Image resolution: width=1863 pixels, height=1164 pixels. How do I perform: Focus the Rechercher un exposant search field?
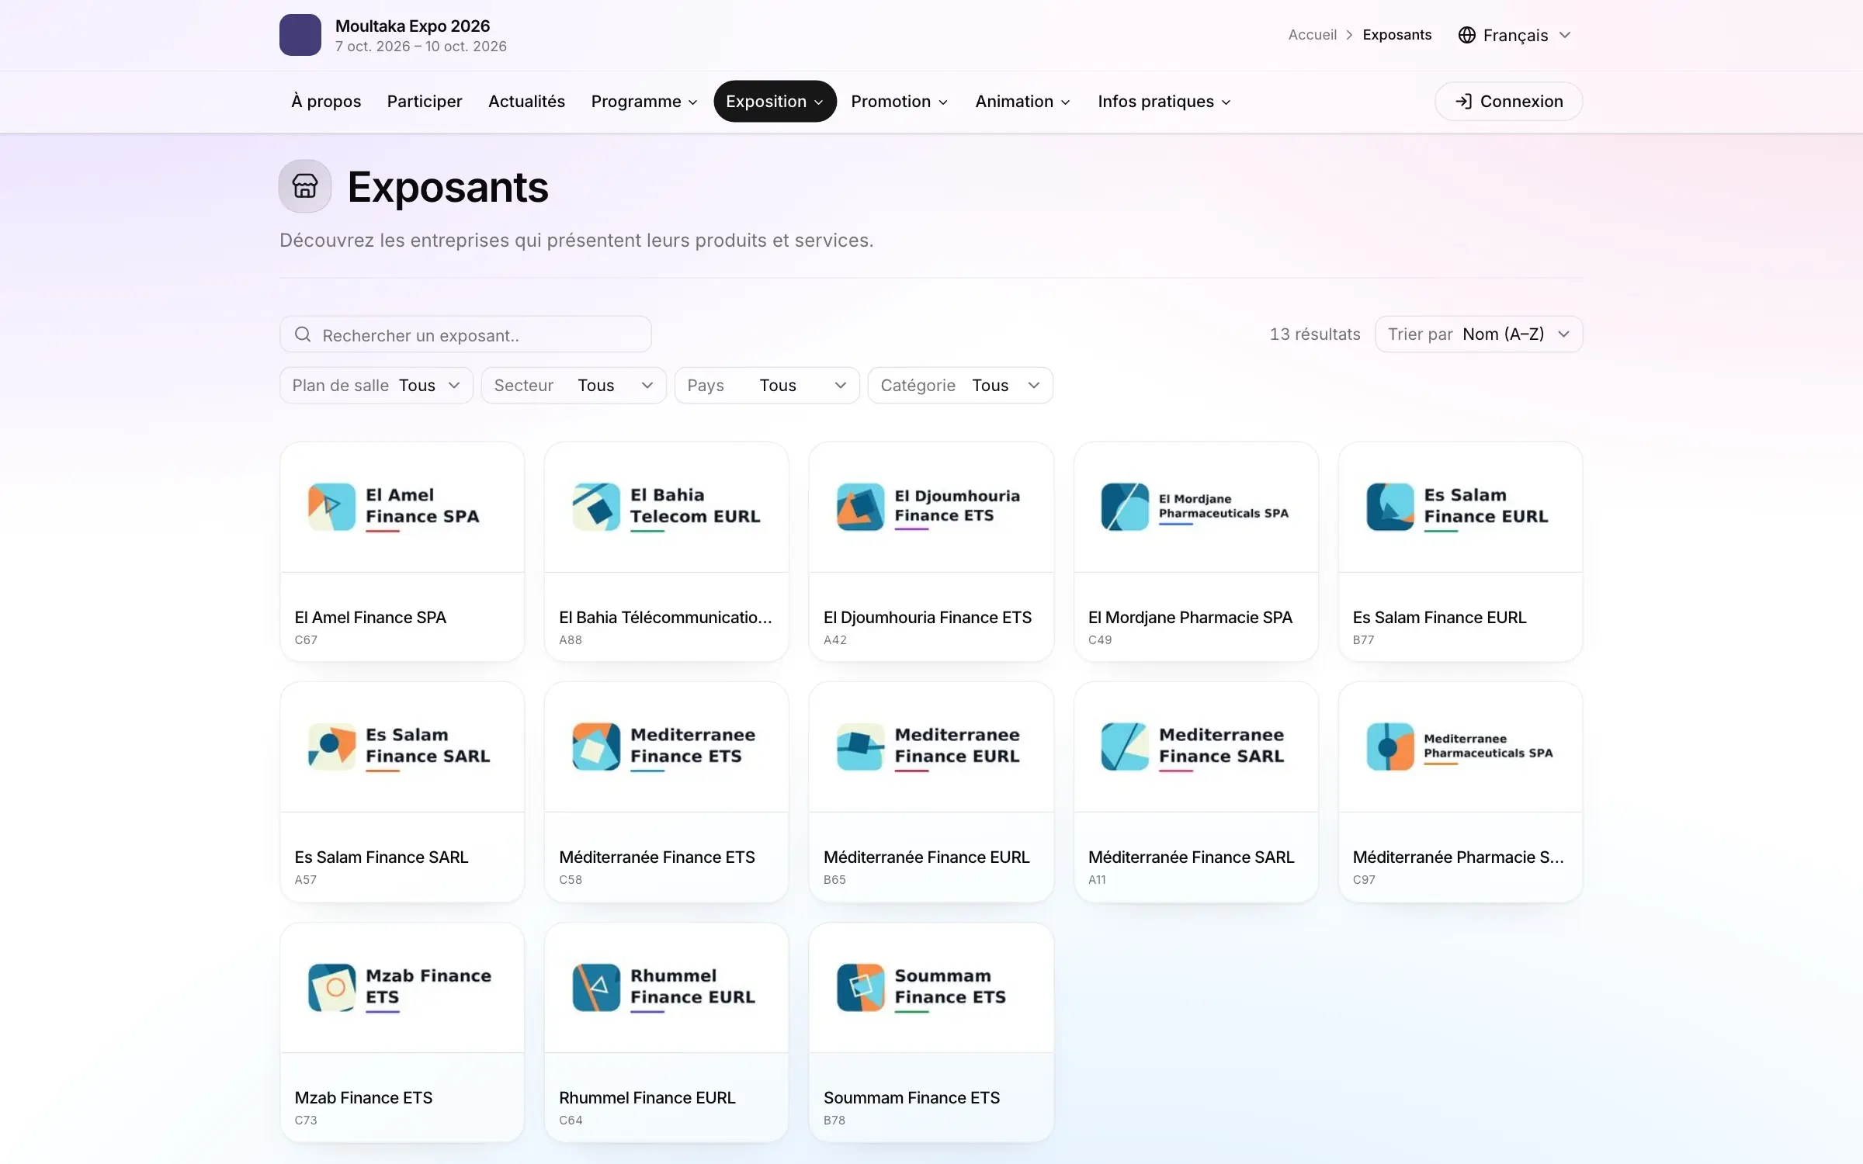465,334
